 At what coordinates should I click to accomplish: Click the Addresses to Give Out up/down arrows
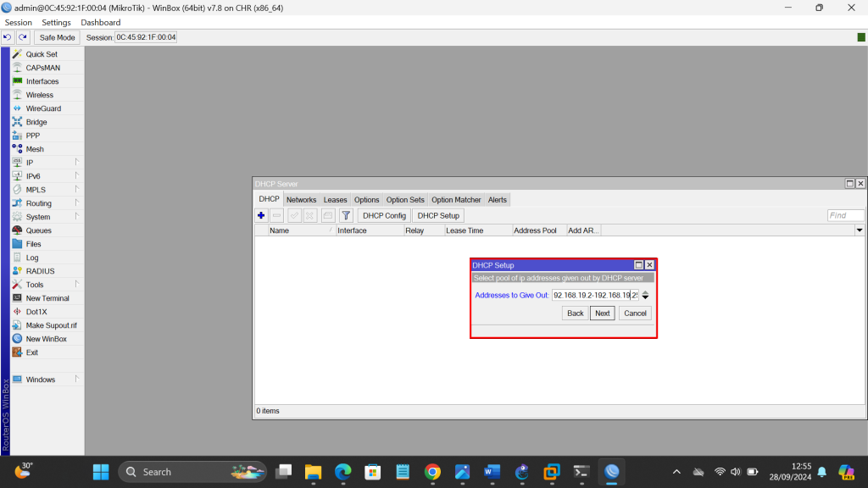point(646,295)
